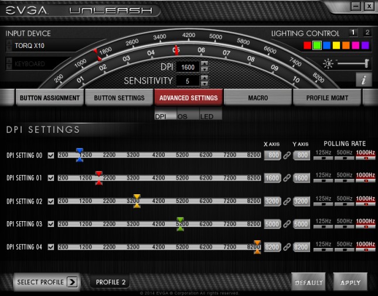Uncheck DPI Setting 04 checkbox

point(51,247)
